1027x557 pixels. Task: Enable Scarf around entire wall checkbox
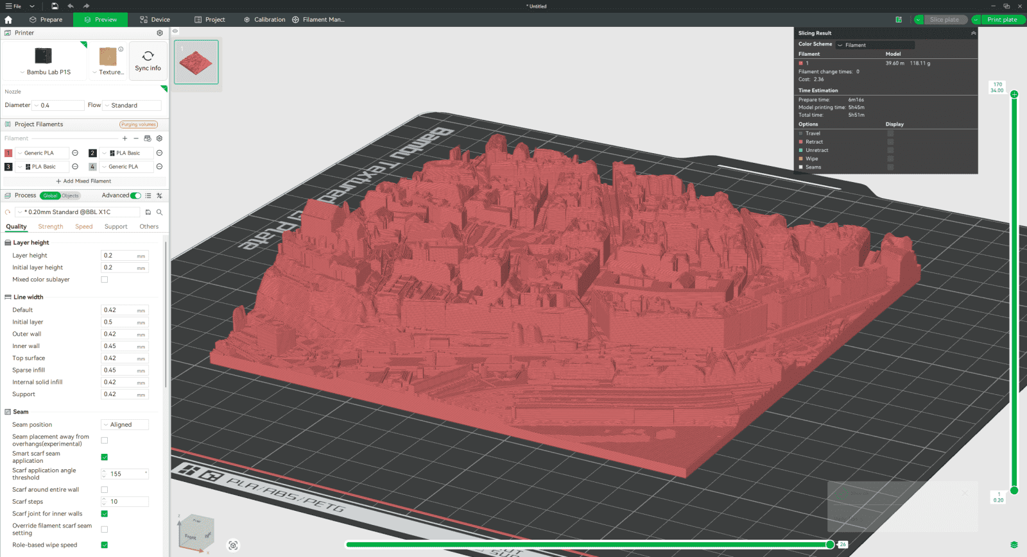click(x=105, y=490)
